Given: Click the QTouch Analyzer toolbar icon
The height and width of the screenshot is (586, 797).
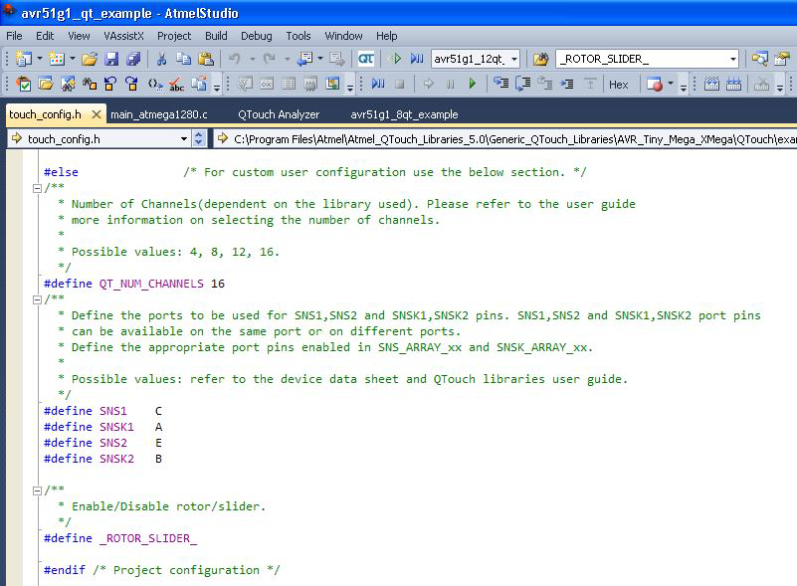Looking at the screenshot, I should click(x=366, y=60).
